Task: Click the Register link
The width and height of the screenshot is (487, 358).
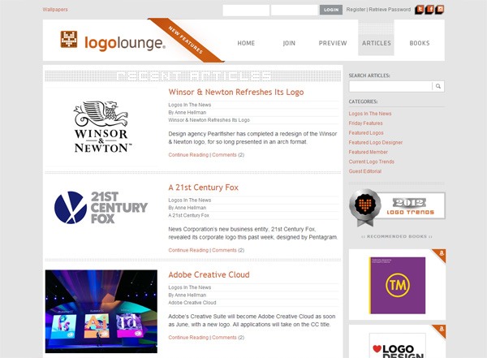Action: 356,10
